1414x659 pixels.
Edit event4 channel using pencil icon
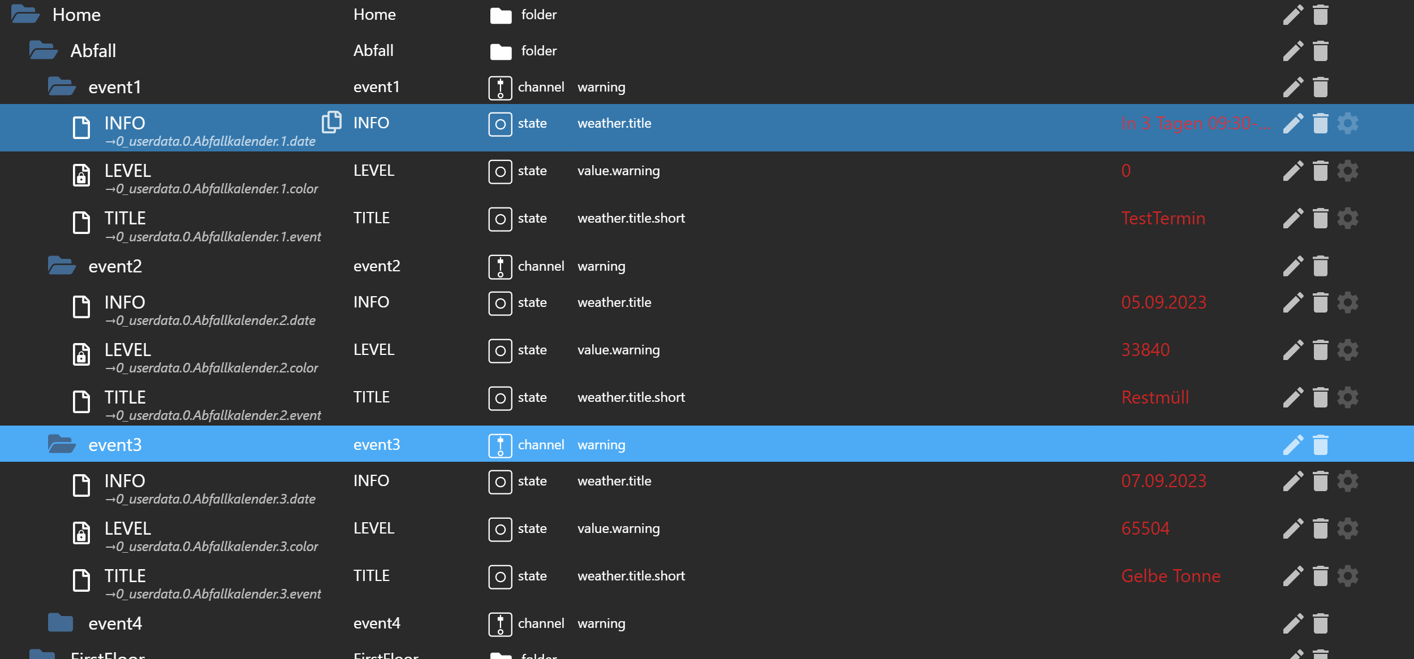pyautogui.click(x=1293, y=623)
